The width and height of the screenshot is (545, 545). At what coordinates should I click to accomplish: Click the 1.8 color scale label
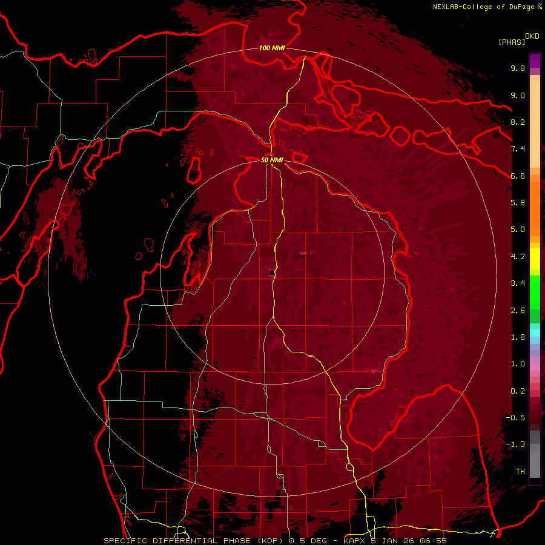click(518, 337)
